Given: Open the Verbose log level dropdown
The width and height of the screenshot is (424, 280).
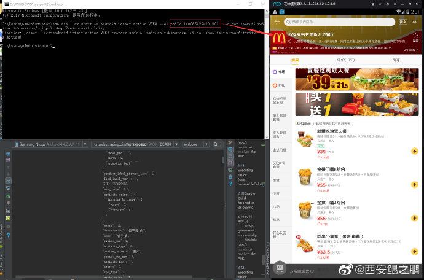Looking at the screenshot, I should 195,144.
